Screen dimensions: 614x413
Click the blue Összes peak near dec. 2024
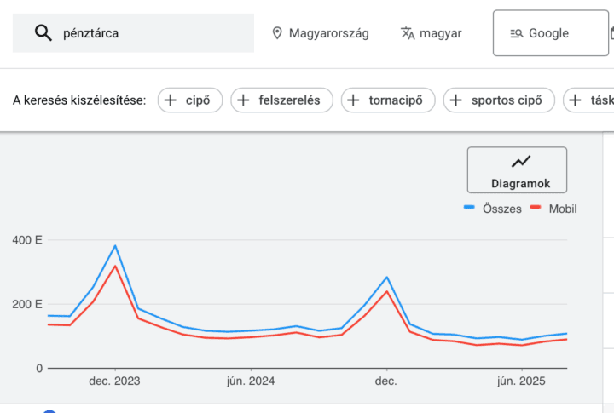[387, 277]
